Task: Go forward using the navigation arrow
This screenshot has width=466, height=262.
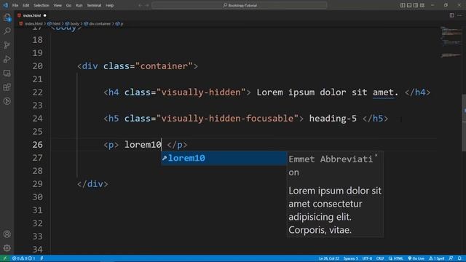Action: click(147, 5)
